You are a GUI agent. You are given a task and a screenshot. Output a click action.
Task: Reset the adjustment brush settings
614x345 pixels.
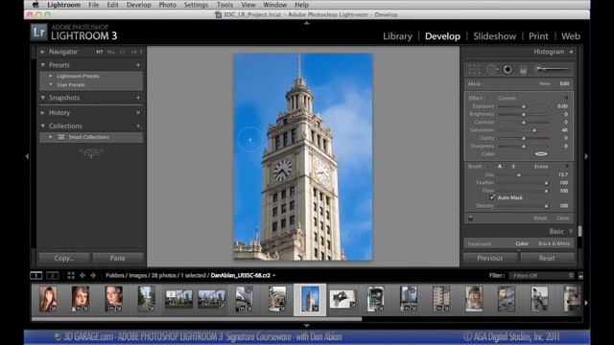pyautogui.click(x=540, y=218)
